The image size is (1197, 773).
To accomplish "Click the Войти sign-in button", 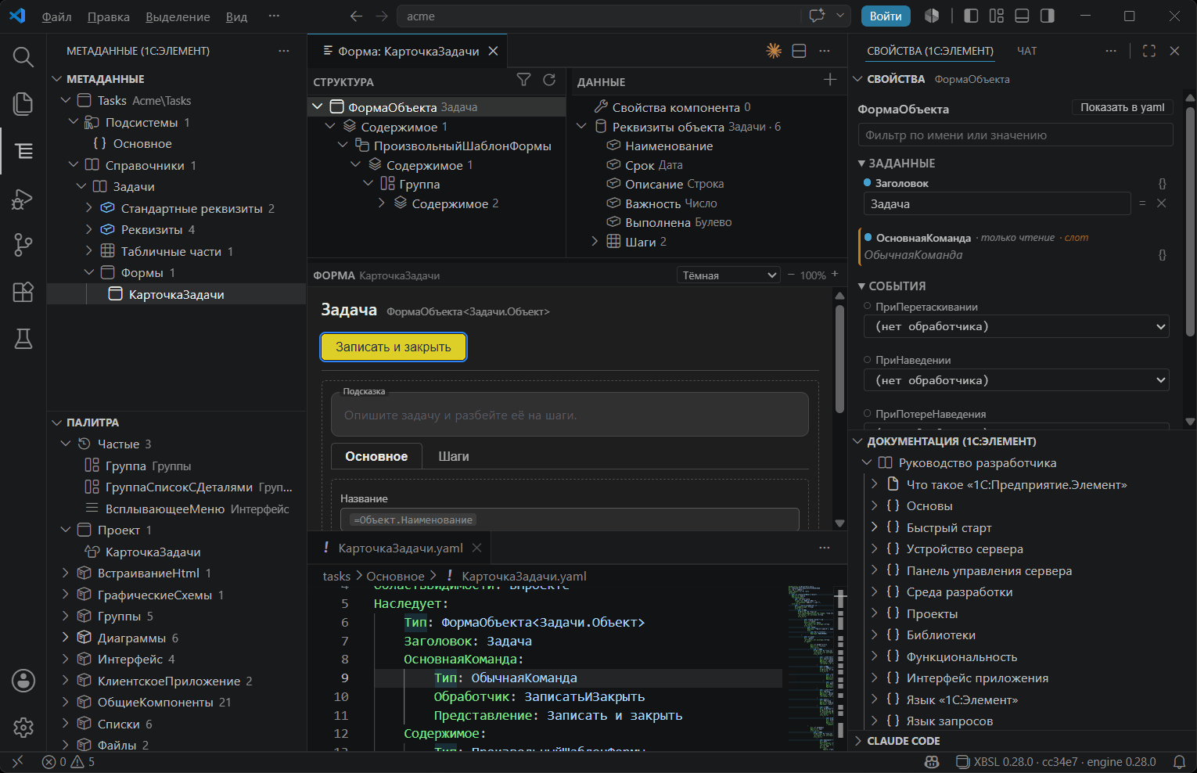I will tap(886, 16).
